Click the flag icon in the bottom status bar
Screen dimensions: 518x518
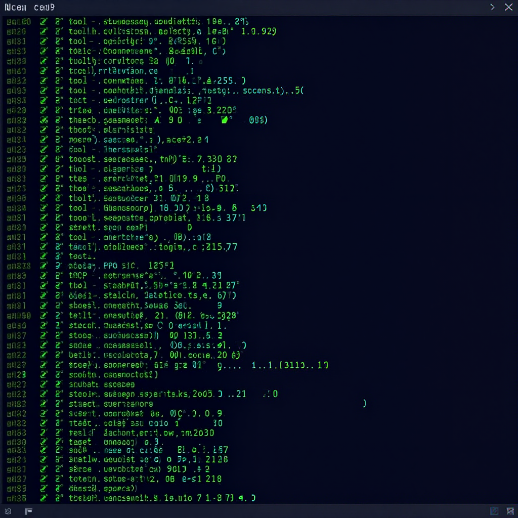[x=28, y=511]
